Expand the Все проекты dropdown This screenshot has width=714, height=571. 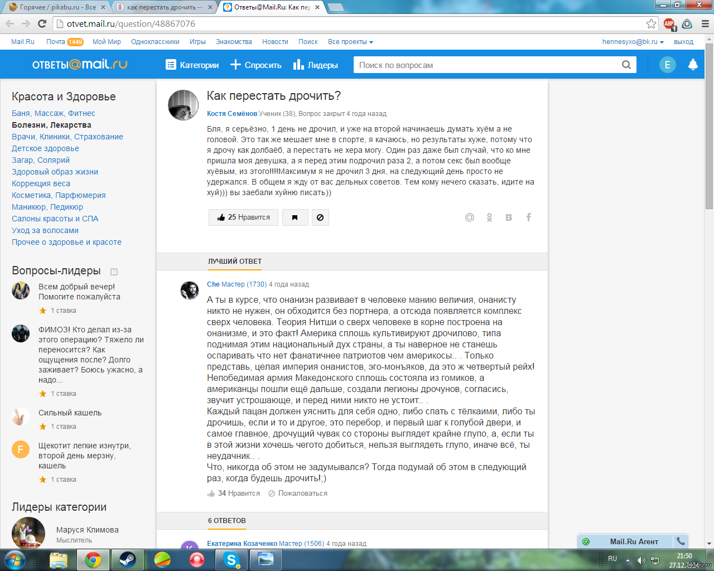(x=350, y=42)
